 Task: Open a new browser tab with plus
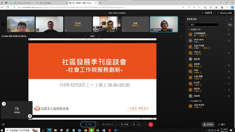(101, 3)
